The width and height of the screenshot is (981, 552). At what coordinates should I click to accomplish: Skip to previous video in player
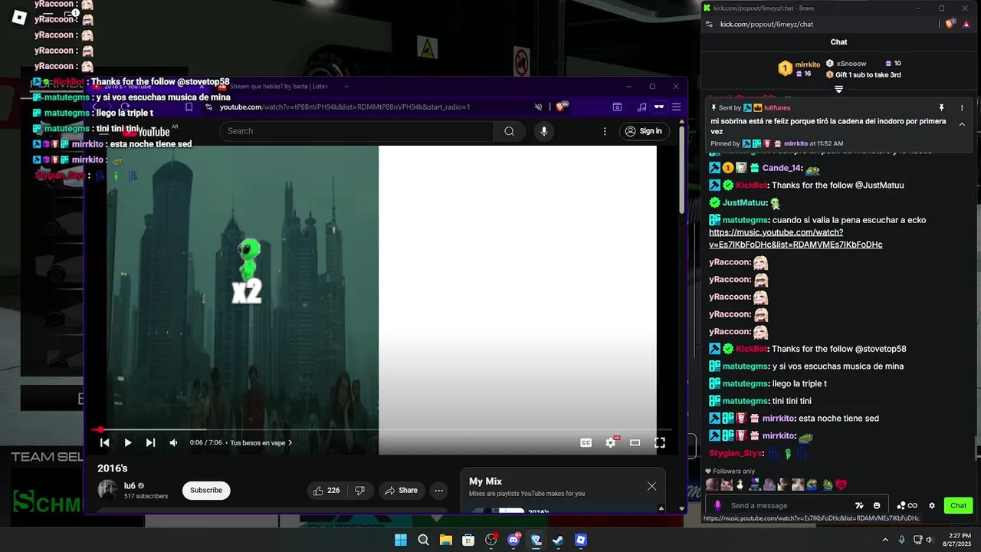click(x=105, y=442)
